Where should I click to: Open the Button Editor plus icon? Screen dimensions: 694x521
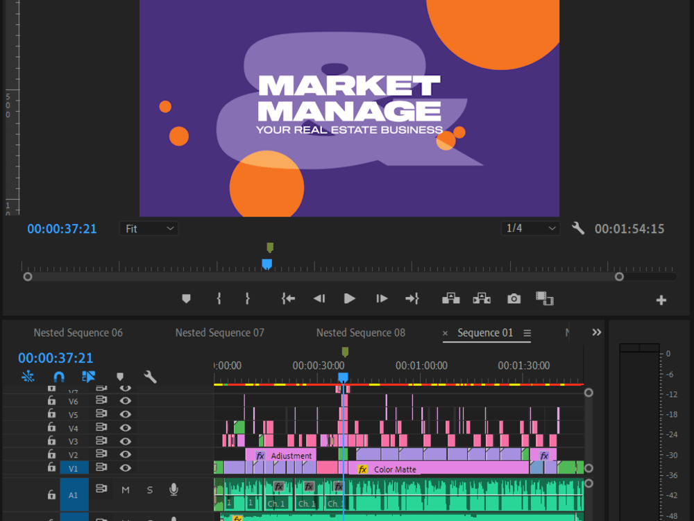click(x=661, y=300)
